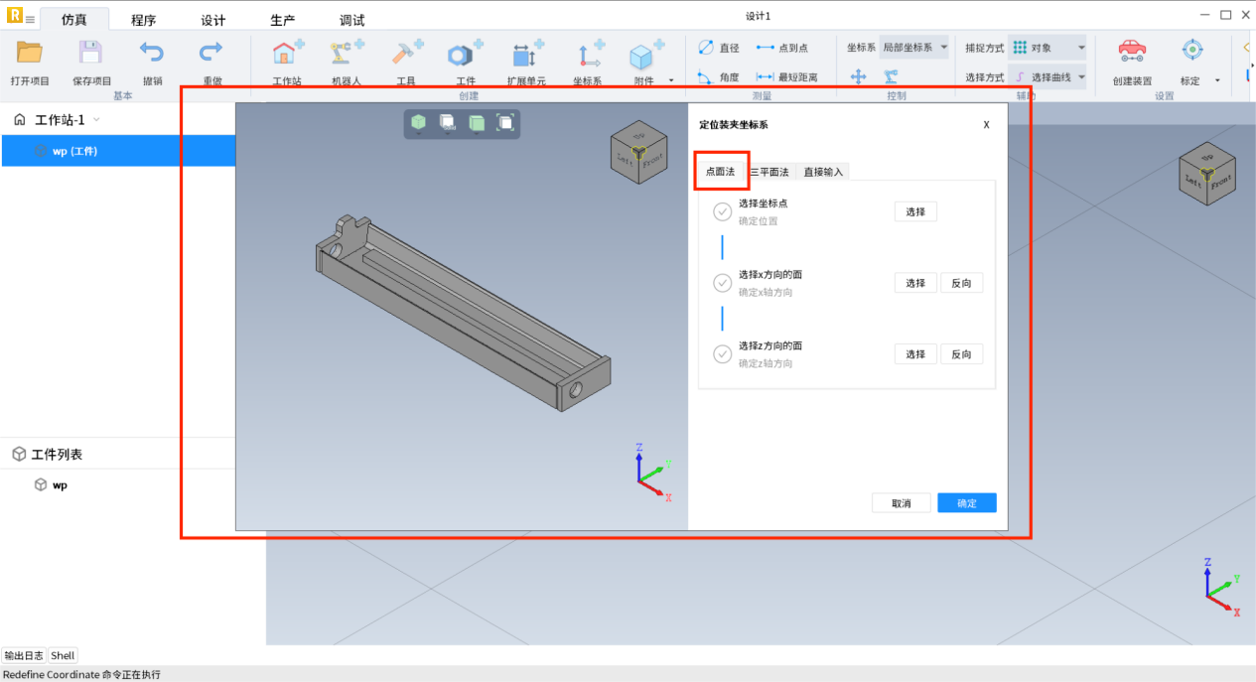
Task: Click the Workstation house icon
Action: coord(287,55)
